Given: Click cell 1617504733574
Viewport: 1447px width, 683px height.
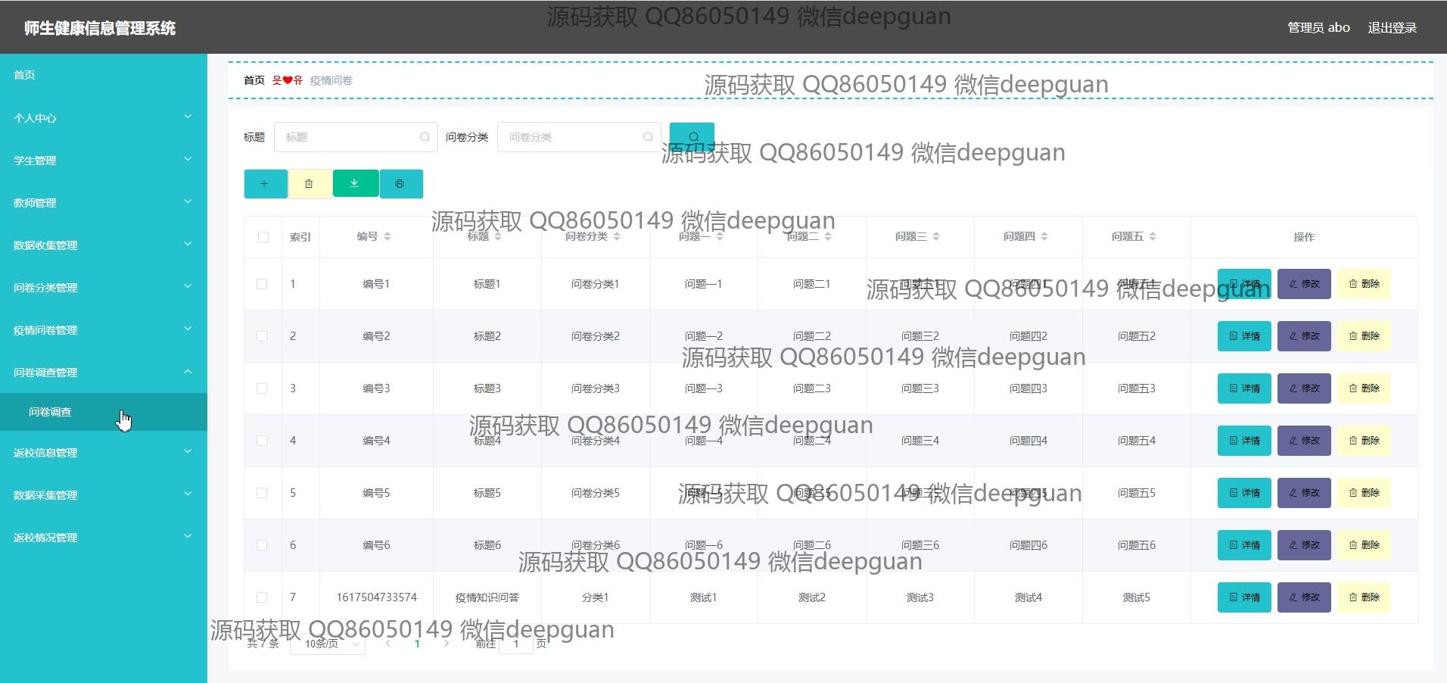Looking at the screenshot, I should (376, 597).
